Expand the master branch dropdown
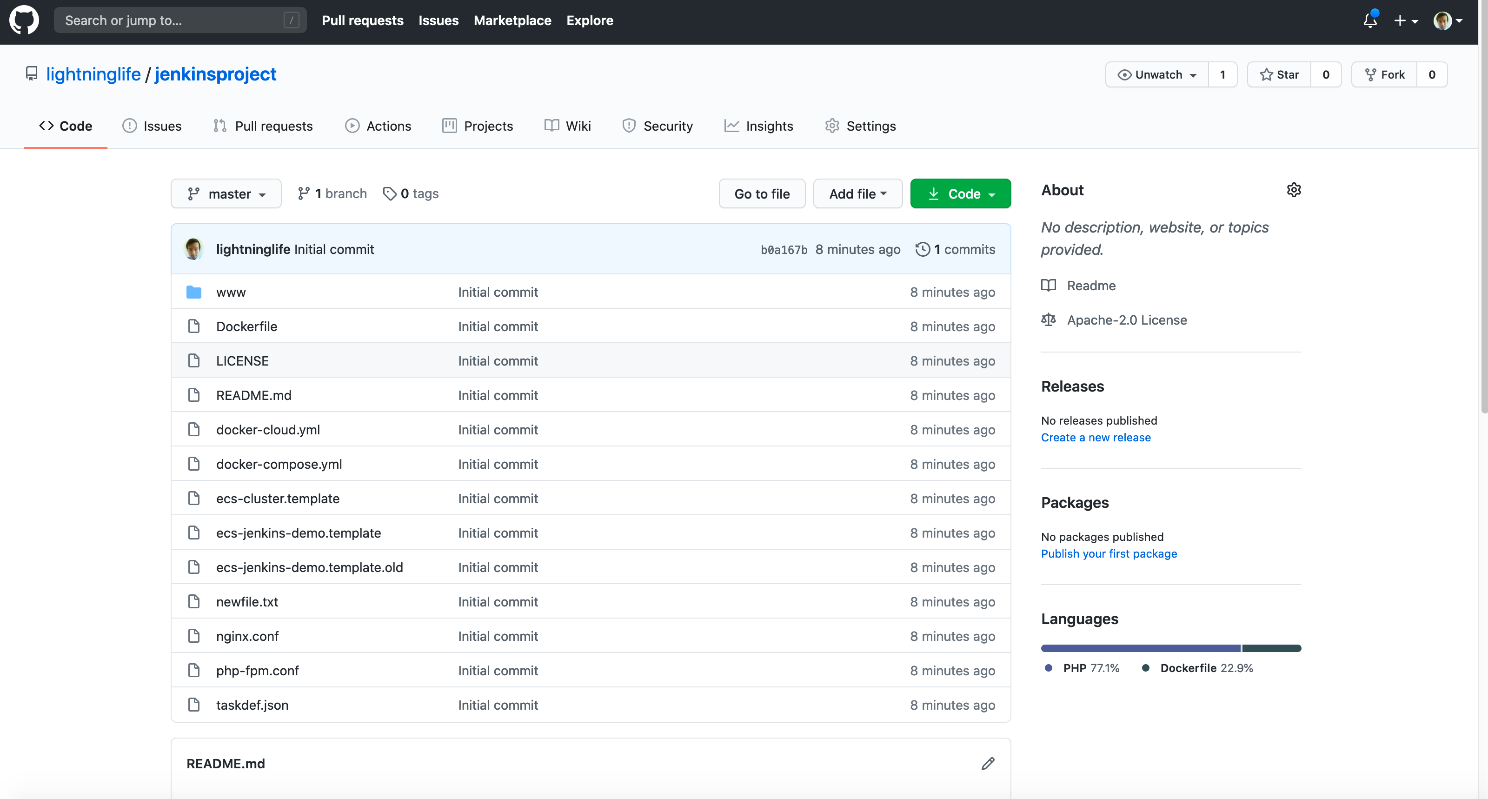Image resolution: width=1488 pixels, height=799 pixels. 226,193
